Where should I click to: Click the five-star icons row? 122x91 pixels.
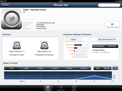tap(69, 45)
